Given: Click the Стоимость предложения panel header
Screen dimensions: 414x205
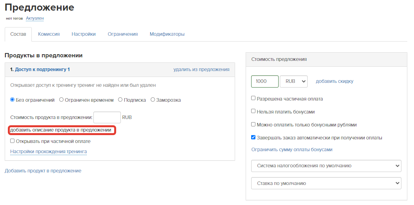Looking at the screenshot, I should pyautogui.click(x=326, y=59).
